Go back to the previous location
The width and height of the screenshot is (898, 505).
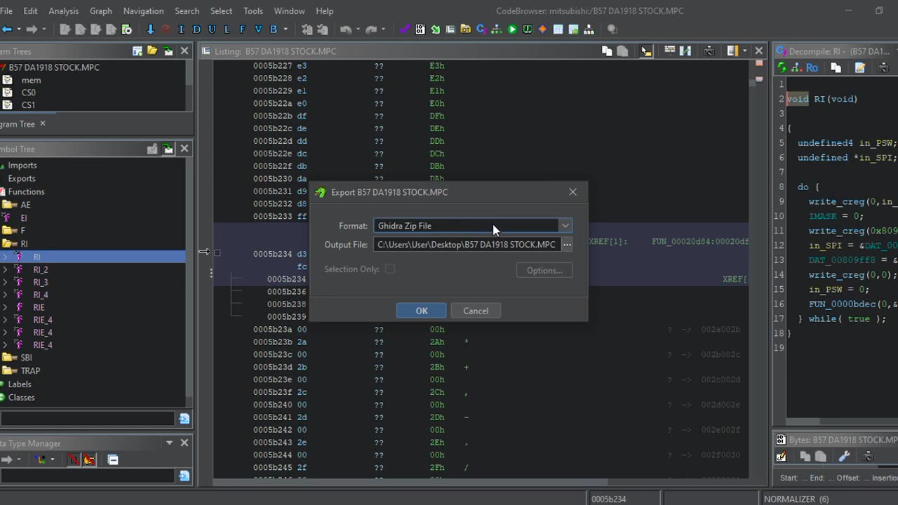click(x=6, y=29)
